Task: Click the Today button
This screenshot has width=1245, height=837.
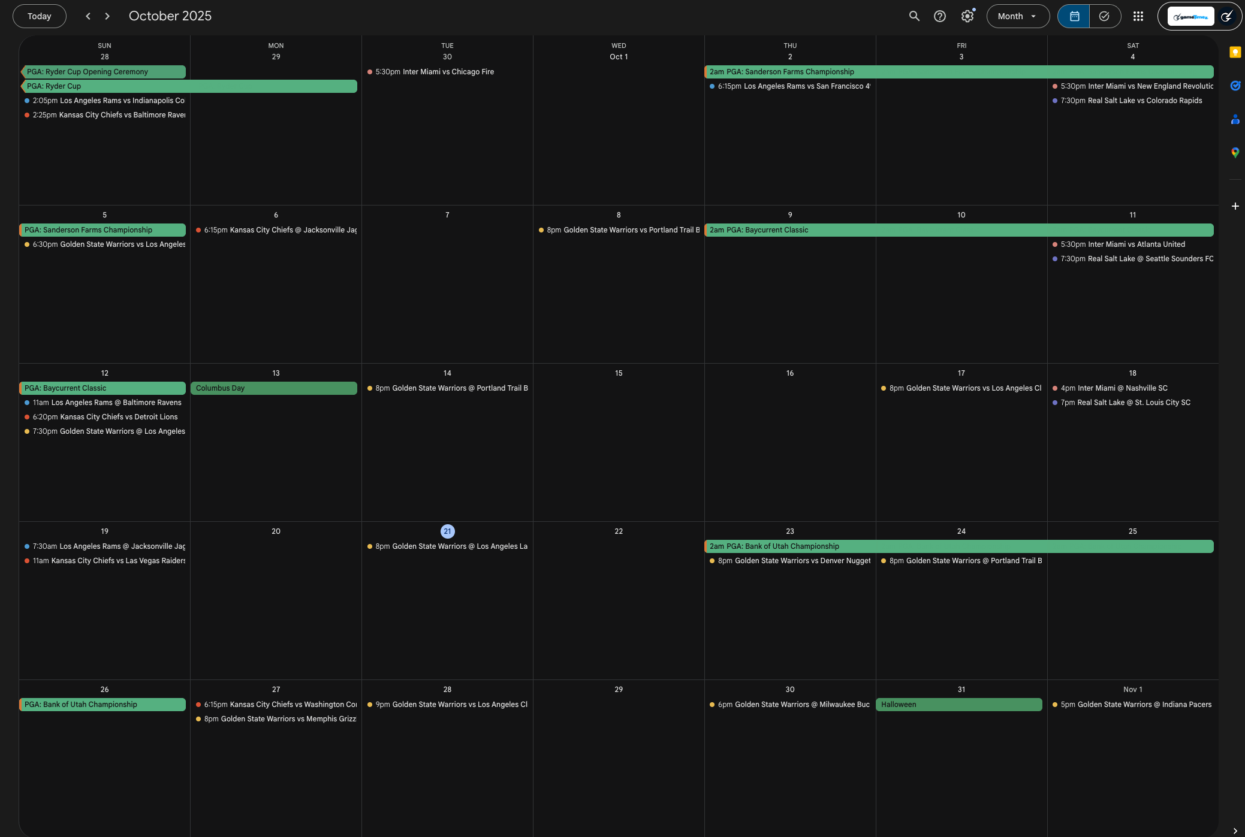Action: click(x=40, y=16)
